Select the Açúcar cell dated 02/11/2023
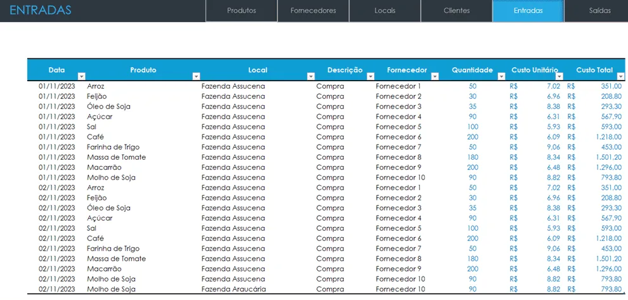Viewport: 628px width, 300px height. [100, 218]
